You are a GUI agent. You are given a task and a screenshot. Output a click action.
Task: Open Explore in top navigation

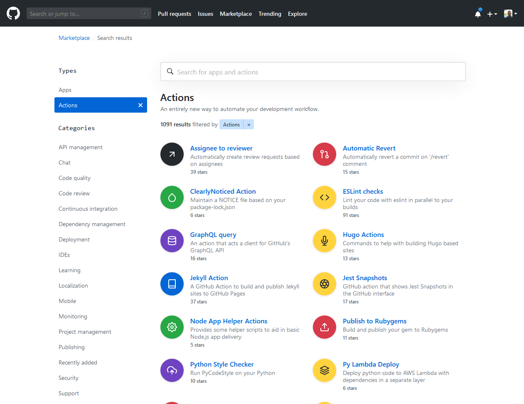click(x=298, y=14)
